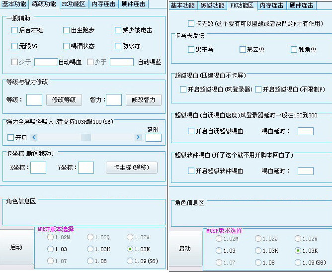Enable 开启 checkbox for 全屏吸怪
This screenshot has width=332, height=273.
coord(10,137)
